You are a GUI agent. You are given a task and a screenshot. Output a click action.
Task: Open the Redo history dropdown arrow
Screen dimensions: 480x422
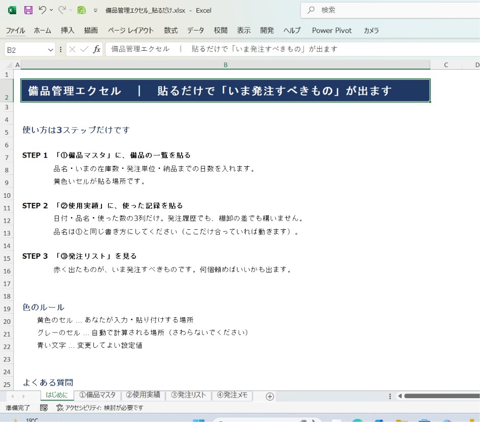[71, 11]
